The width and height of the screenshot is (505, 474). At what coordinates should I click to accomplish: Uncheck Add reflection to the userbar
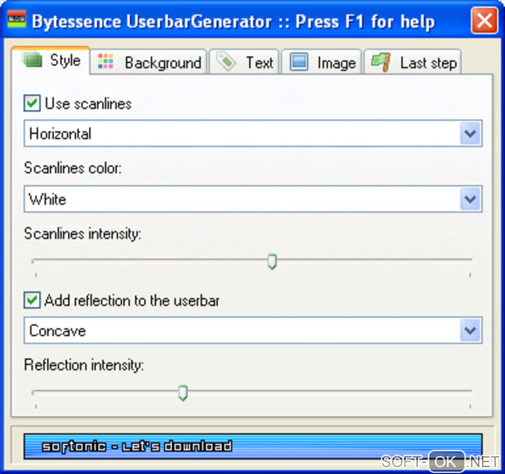(32, 300)
